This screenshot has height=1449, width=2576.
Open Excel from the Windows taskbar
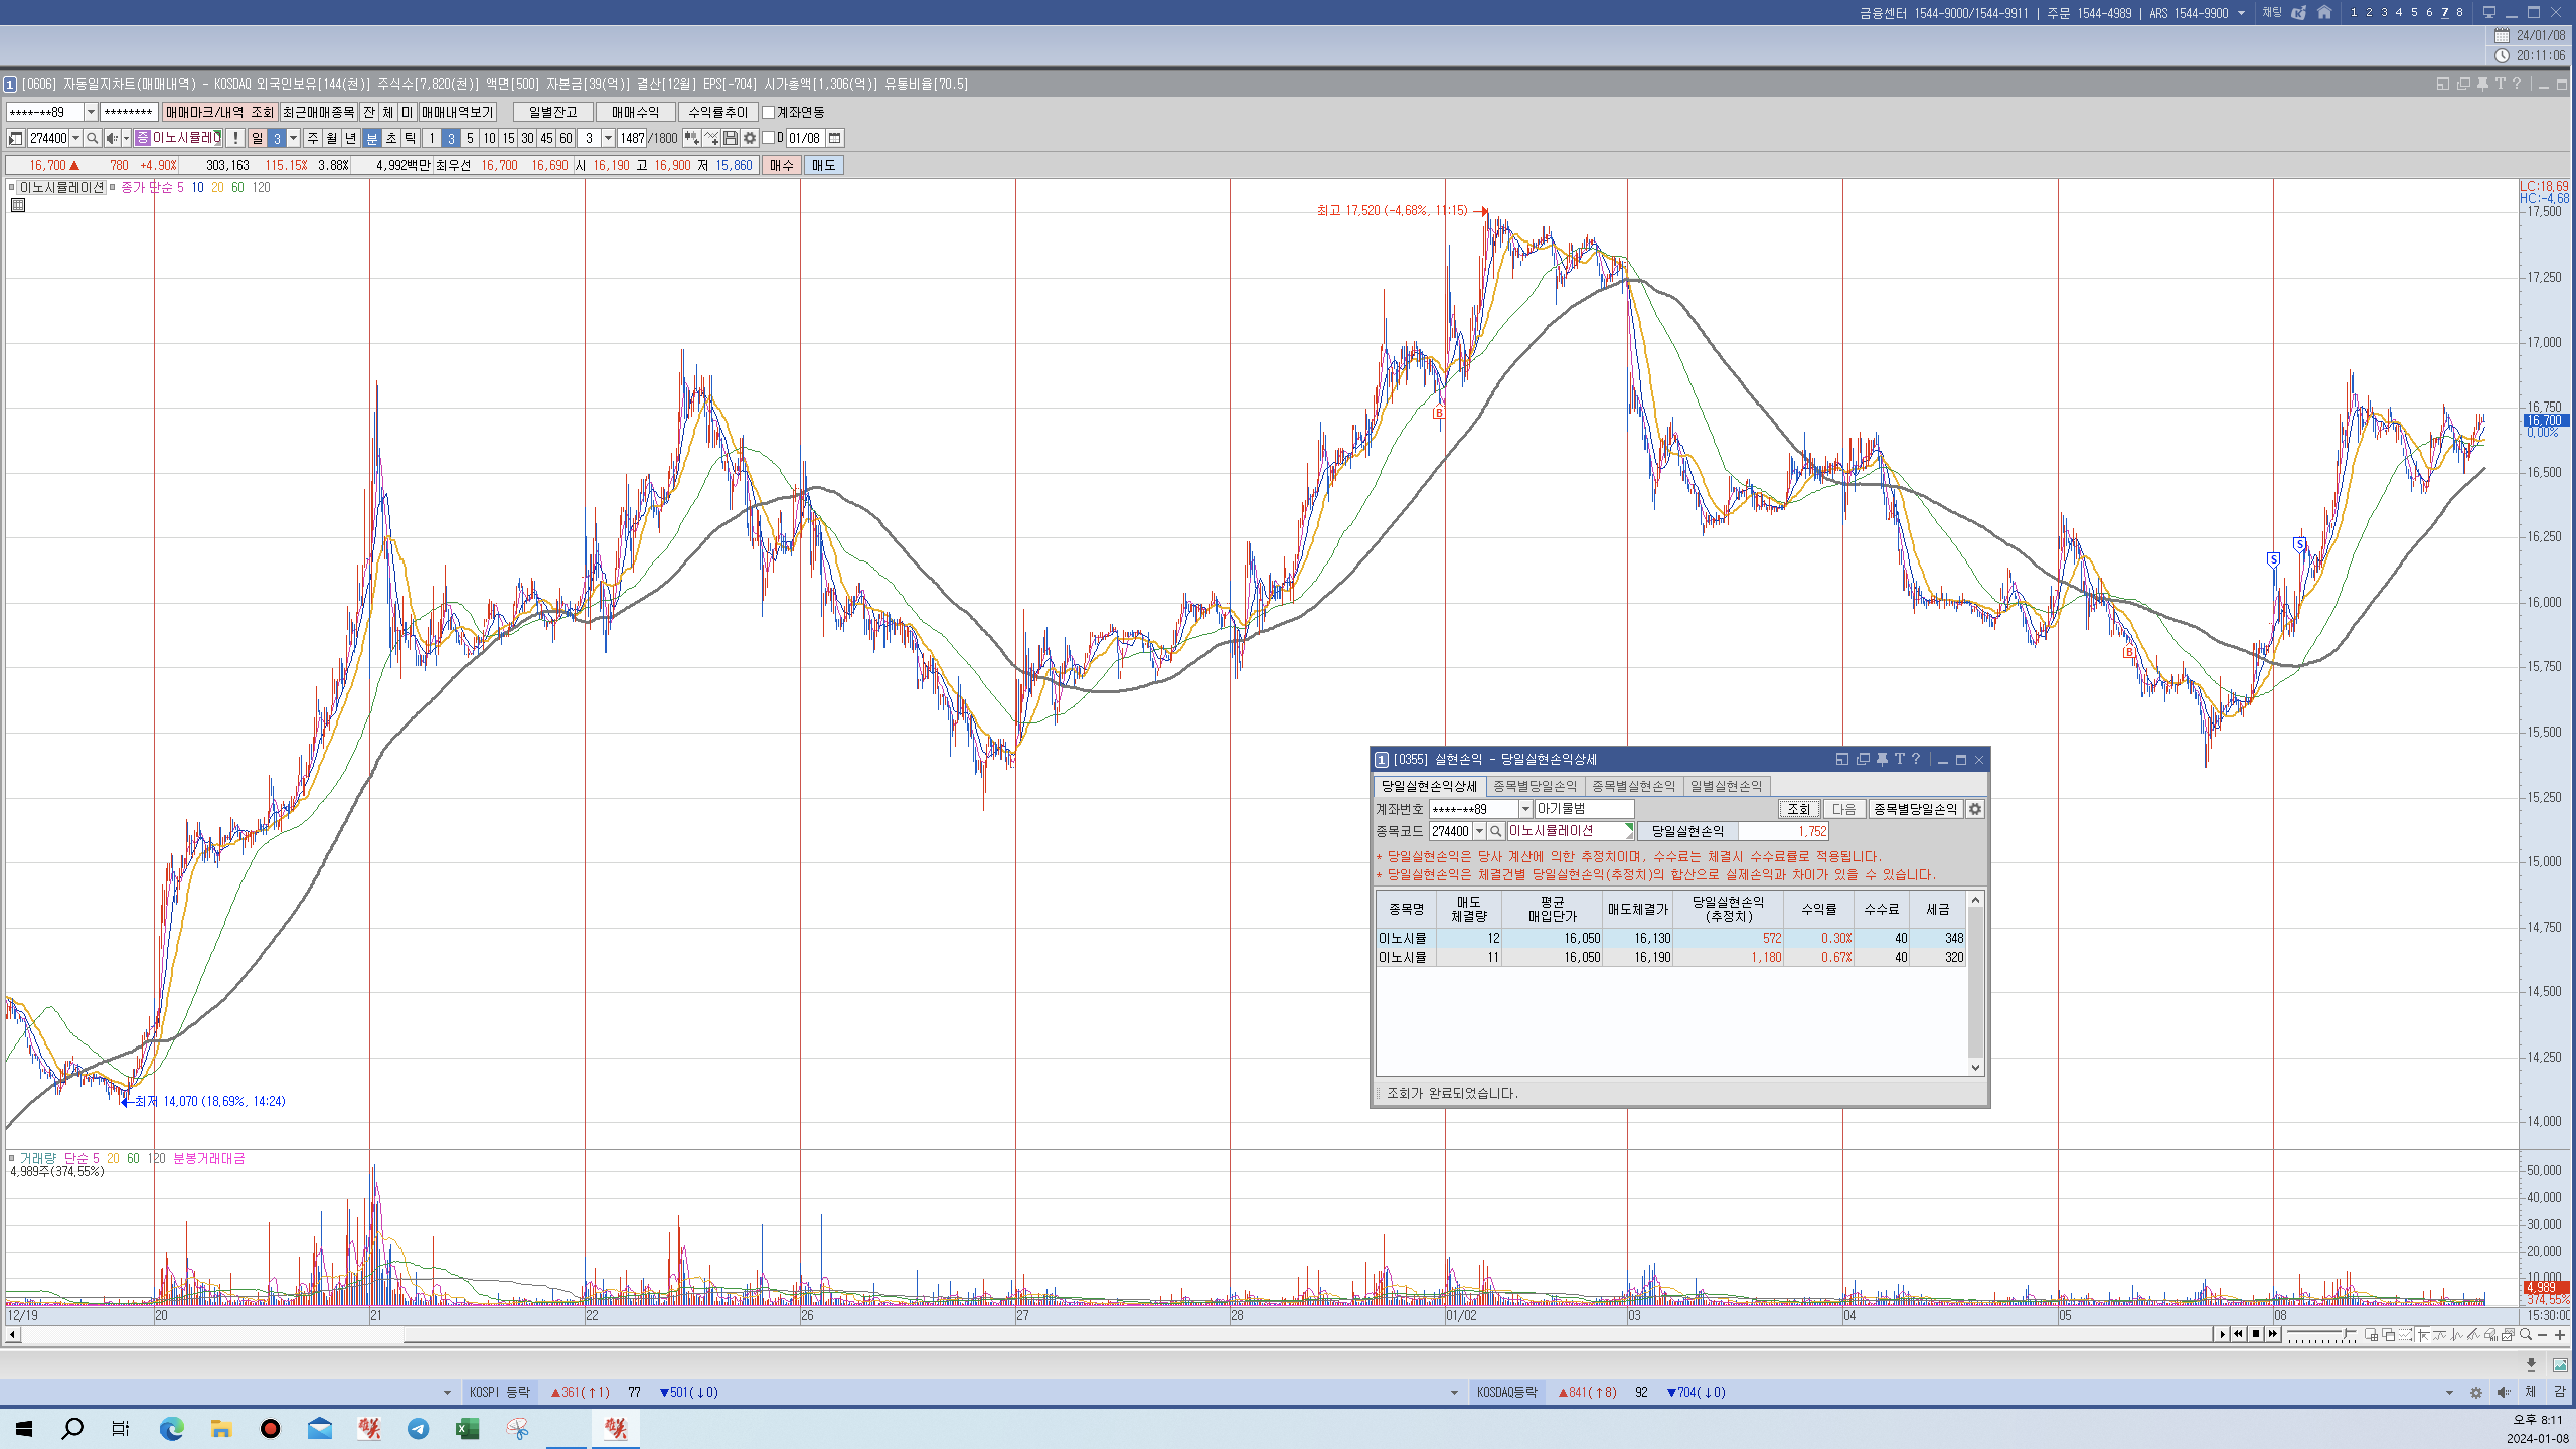pos(467,1428)
